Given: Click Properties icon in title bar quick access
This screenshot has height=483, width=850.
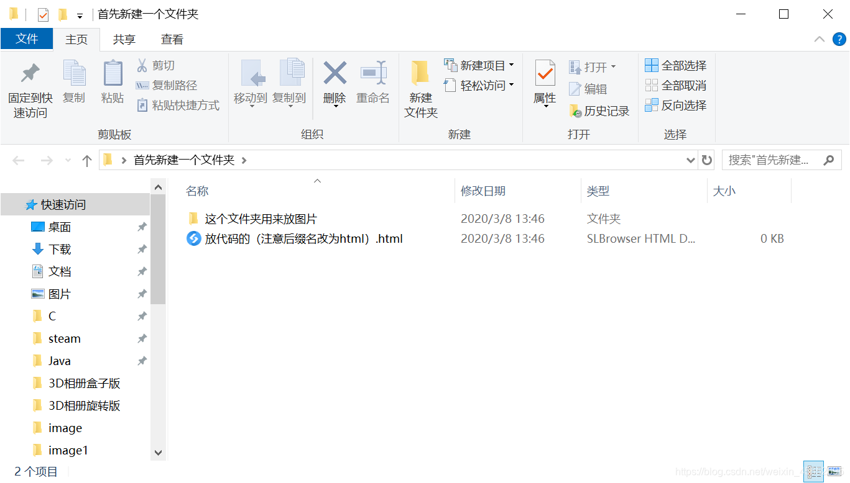Looking at the screenshot, I should pyautogui.click(x=43, y=15).
